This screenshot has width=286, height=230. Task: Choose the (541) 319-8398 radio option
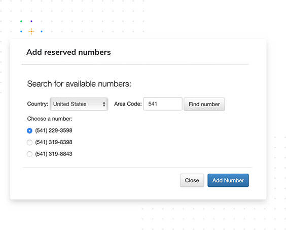tap(29, 142)
